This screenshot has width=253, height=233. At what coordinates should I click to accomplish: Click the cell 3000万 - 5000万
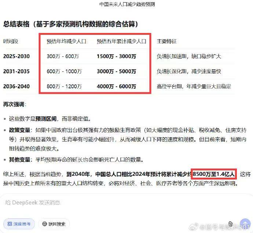point(116,71)
